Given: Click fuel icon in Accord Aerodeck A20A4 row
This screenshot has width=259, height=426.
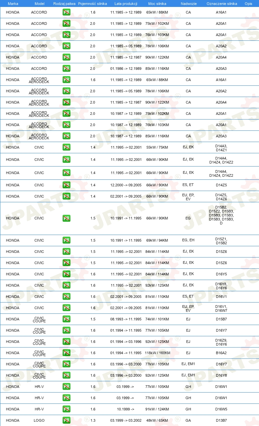Looking at the screenshot, I should (67, 102).
